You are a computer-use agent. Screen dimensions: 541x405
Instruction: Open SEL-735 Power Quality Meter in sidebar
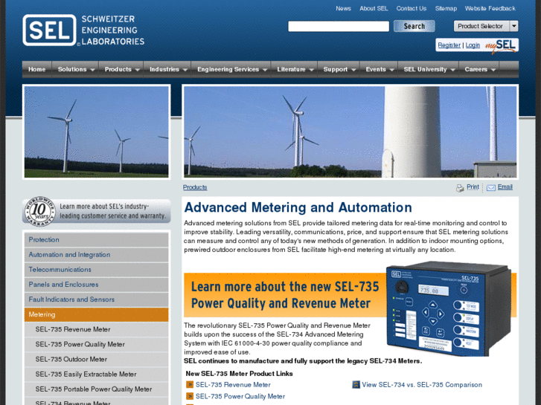(x=96, y=344)
